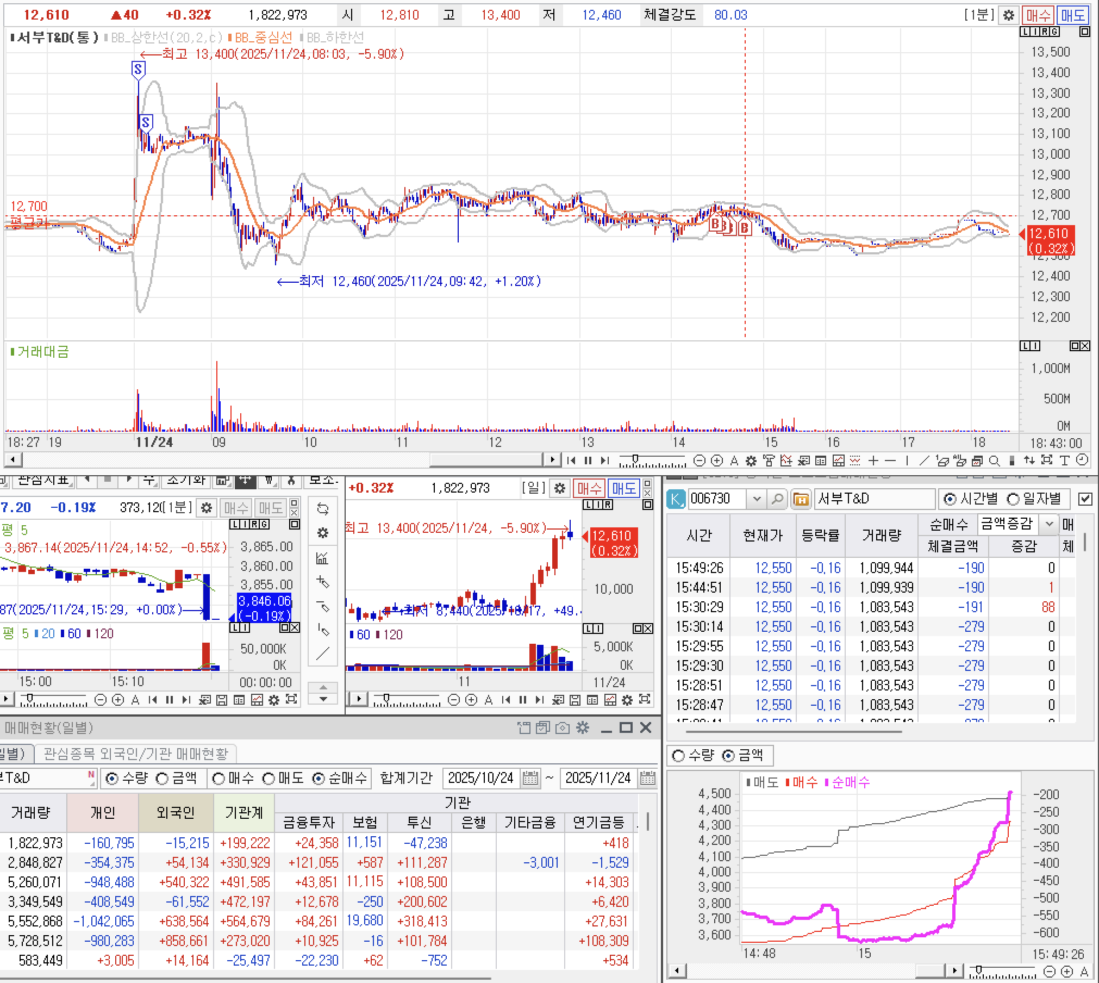Click the zoom-in plus circle on main chart

(717, 461)
